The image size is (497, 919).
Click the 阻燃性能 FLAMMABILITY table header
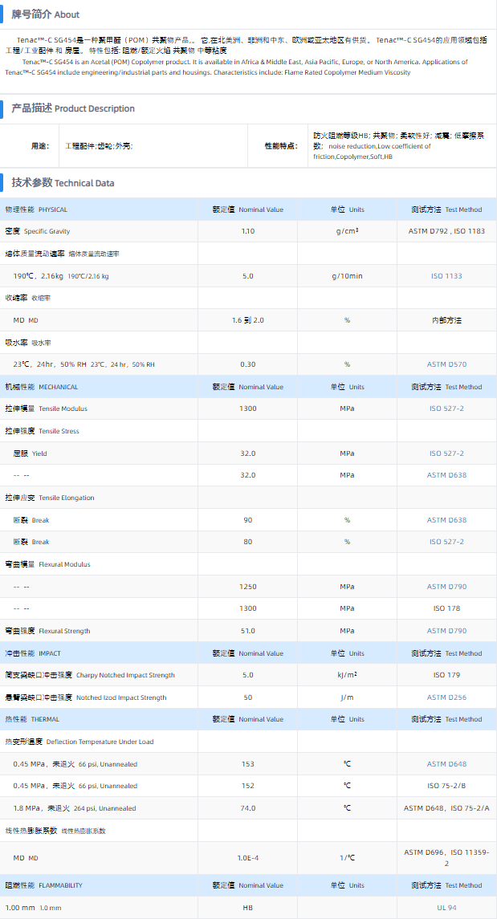44,885
